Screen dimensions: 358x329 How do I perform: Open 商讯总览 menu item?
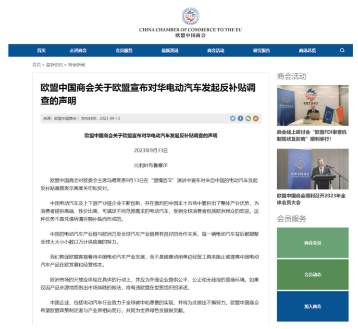click(308, 50)
